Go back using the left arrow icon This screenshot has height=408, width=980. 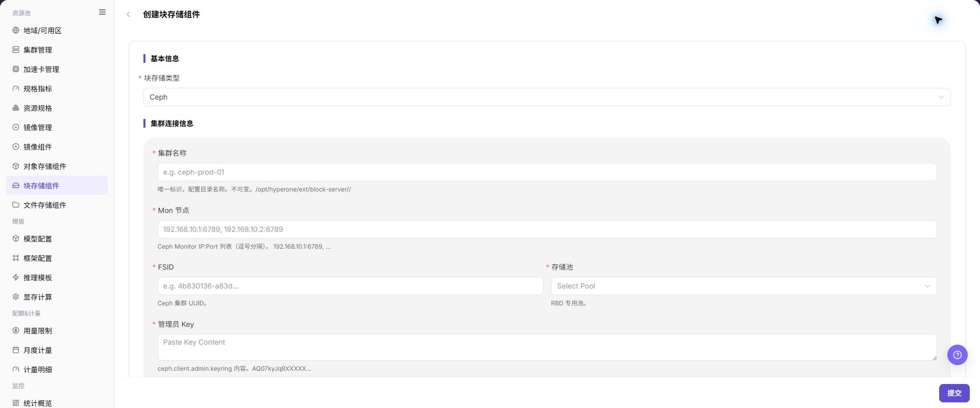tap(129, 14)
